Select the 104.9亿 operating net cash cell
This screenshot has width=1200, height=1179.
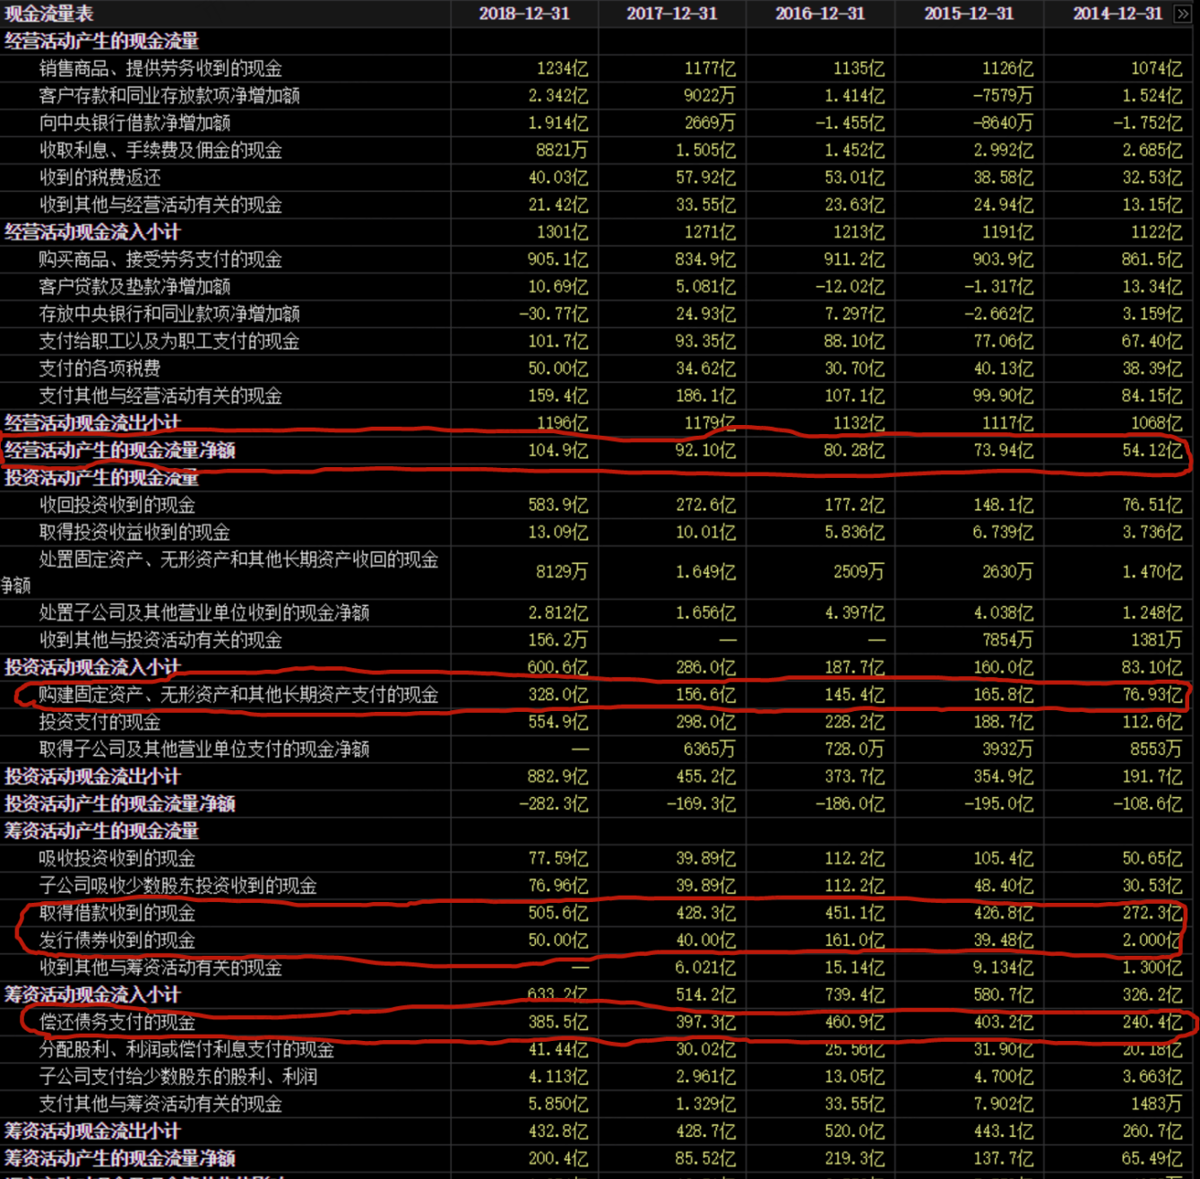[558, 450]
